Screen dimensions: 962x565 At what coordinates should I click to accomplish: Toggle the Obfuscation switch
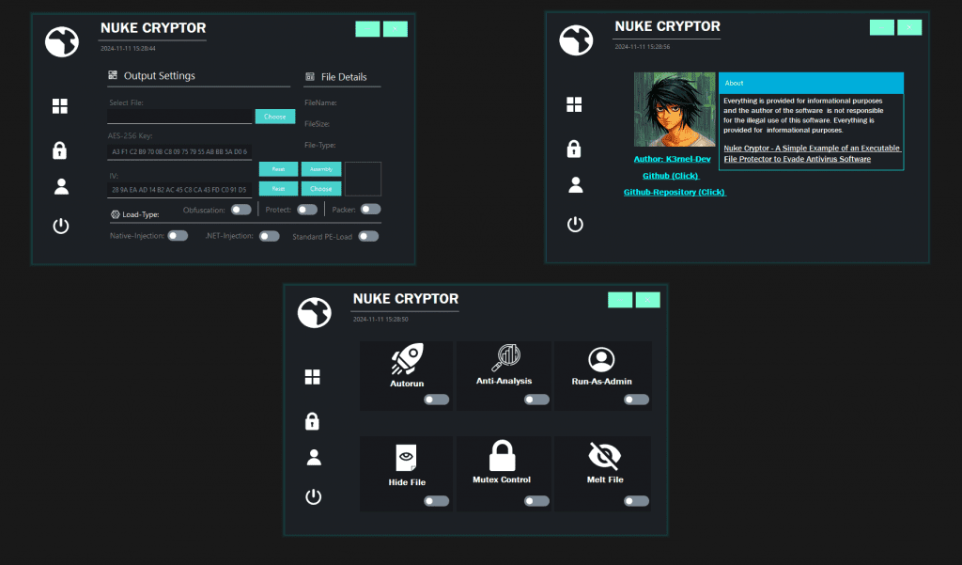tap(241, 210)
